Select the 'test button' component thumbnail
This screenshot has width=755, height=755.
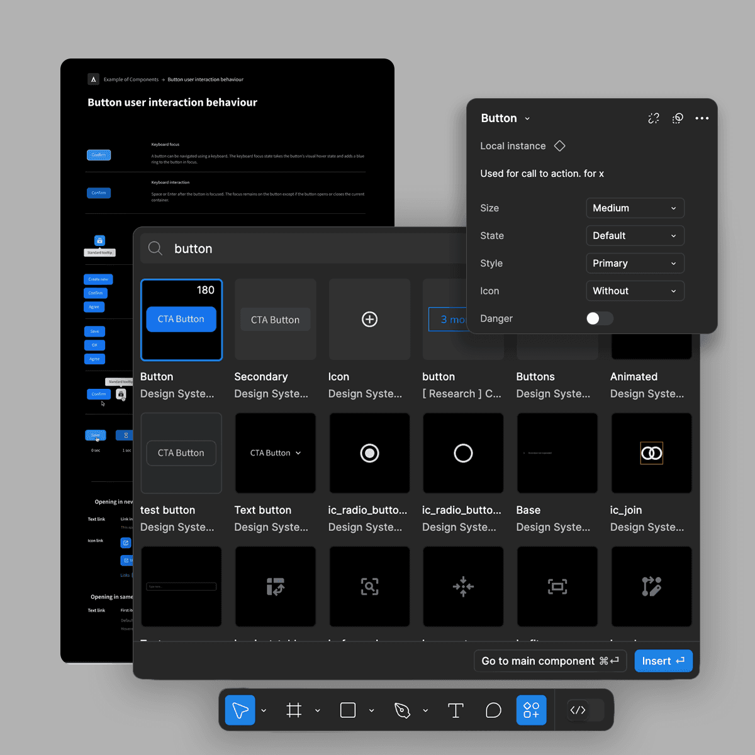[x=181, y=453]
